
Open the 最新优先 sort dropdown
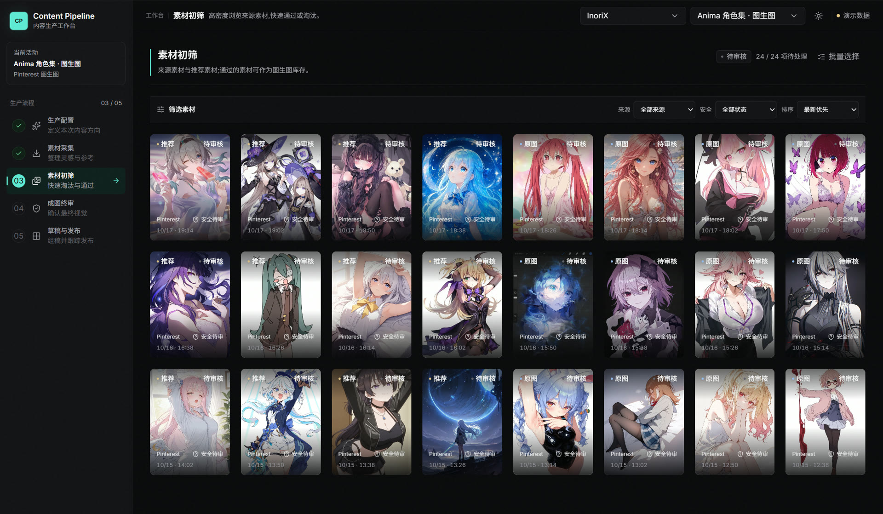point(828,109)
